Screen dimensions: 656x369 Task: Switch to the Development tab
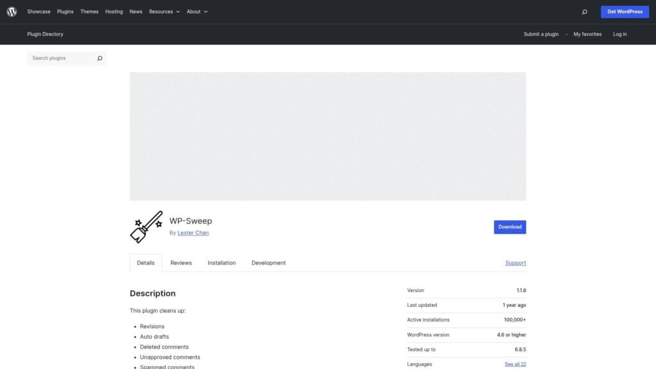point(268,263)
